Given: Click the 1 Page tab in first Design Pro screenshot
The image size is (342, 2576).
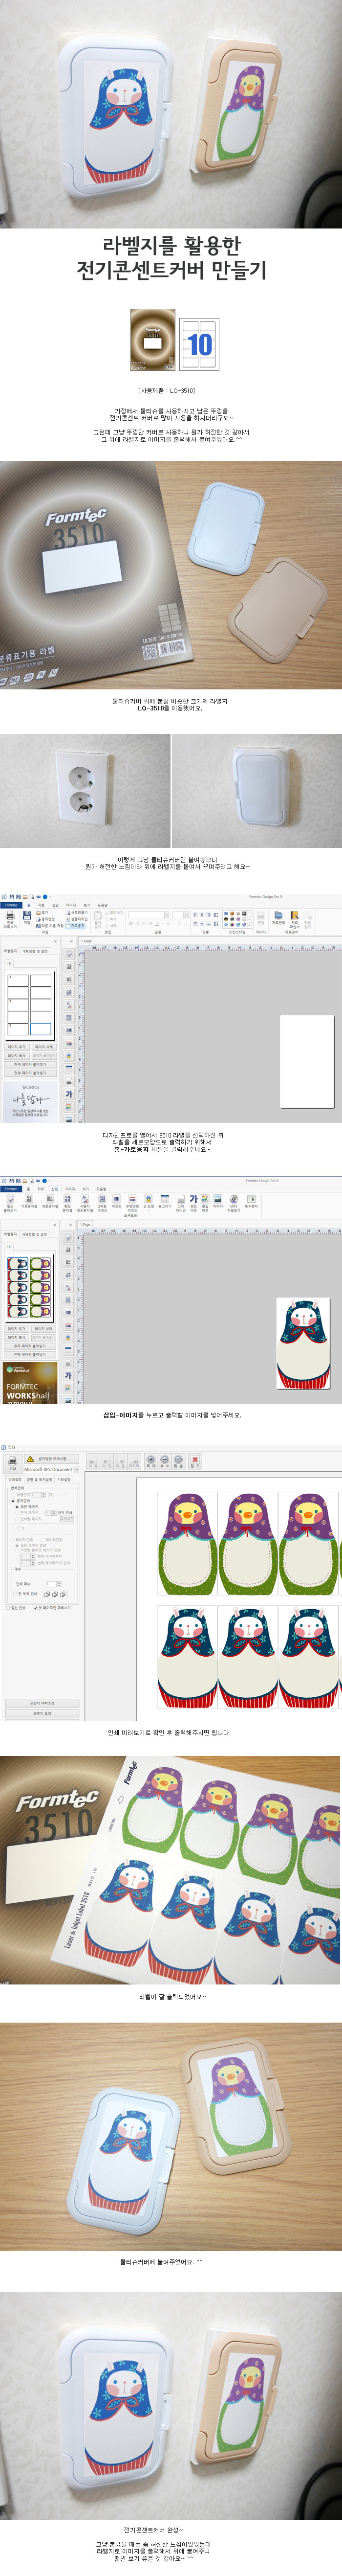Looking at the screenshot, I should (x=86, y=941).
